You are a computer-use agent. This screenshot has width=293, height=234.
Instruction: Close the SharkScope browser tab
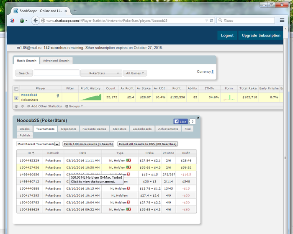coord(66,11)
